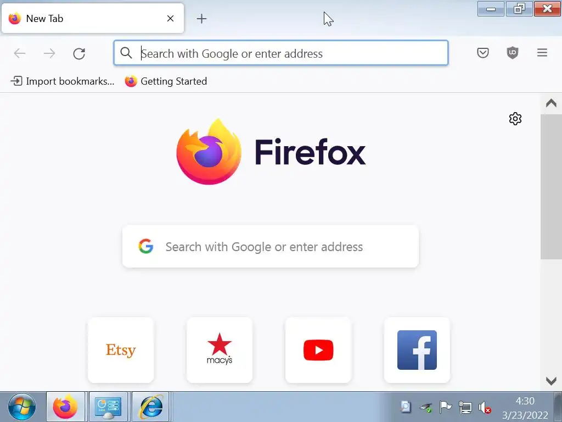
Task: Open the YouTube shortcut tile
Action: point(318,350)
